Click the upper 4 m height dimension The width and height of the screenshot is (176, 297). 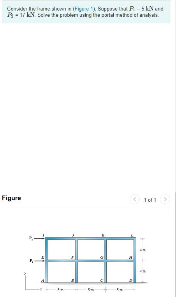click(143, 250)
